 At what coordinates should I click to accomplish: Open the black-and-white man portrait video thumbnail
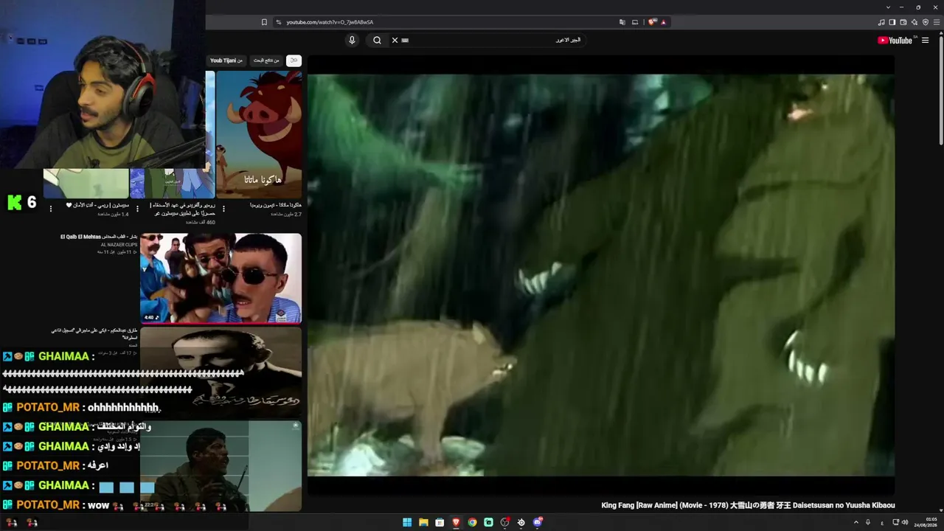pos(221,372)
